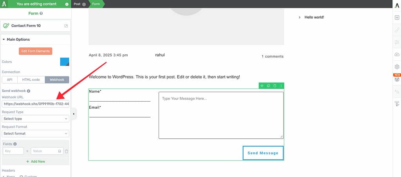Click the Form help question mark icon
Image resolution: width=401 pixels, height=177 pixels.
pyautogui.click(x=41, y=13)
